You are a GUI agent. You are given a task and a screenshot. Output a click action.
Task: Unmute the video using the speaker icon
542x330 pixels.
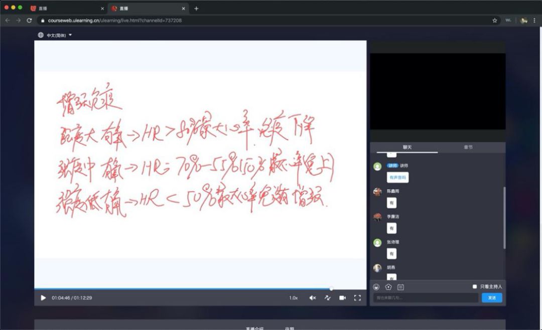pyautogui.click(x=312, y=298)
